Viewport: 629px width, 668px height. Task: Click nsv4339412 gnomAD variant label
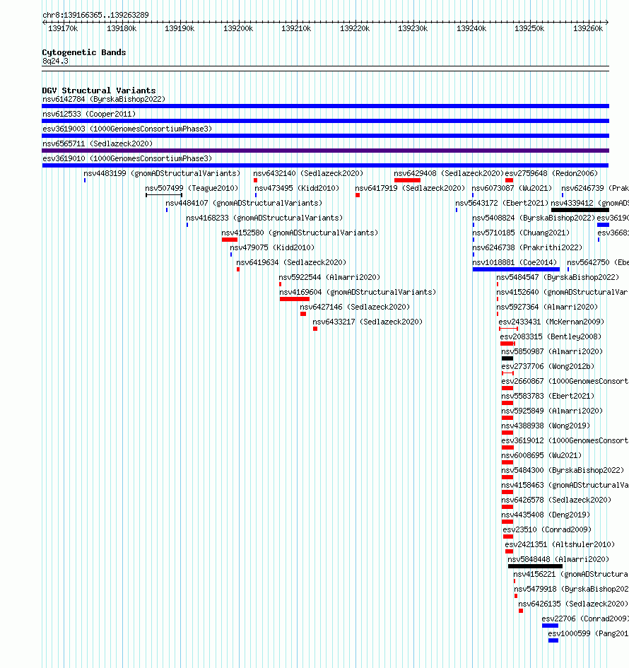[590, 203]
